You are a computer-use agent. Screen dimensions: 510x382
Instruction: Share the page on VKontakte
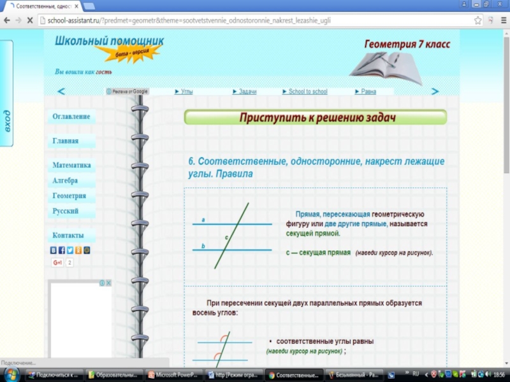pos(54,250)
